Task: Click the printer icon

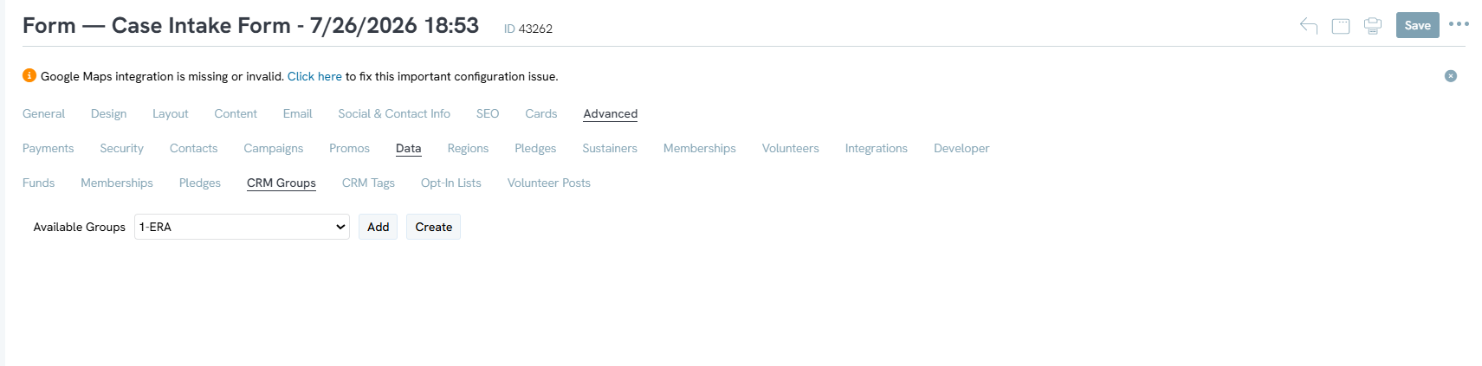Action: pos(1373,26)
